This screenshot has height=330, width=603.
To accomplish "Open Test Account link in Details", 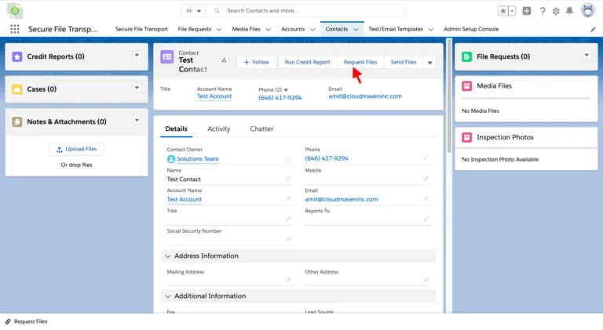I will [x=185, y=200].
